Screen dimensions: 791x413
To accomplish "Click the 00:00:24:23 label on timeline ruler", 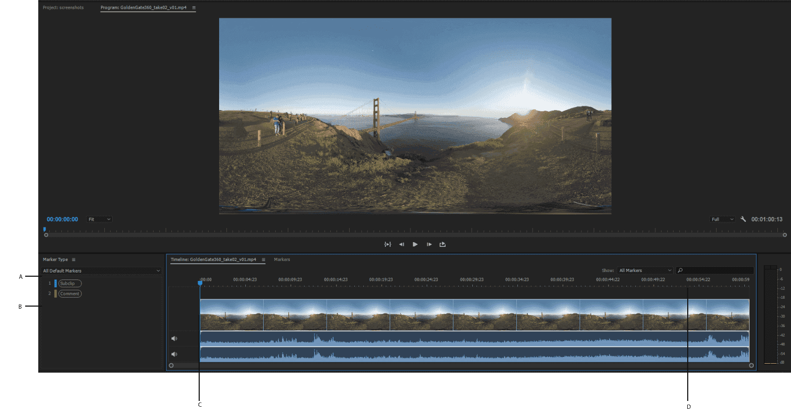I will coord(426,279).
